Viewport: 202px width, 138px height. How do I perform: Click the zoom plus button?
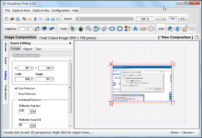pyautogui.click(x=164, y=19)
